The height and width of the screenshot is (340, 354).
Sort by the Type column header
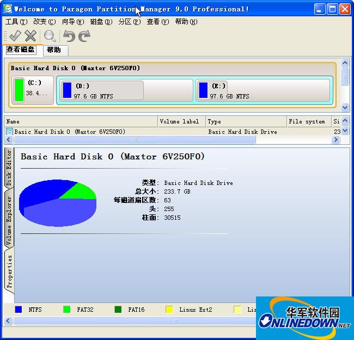coord(246,122)
